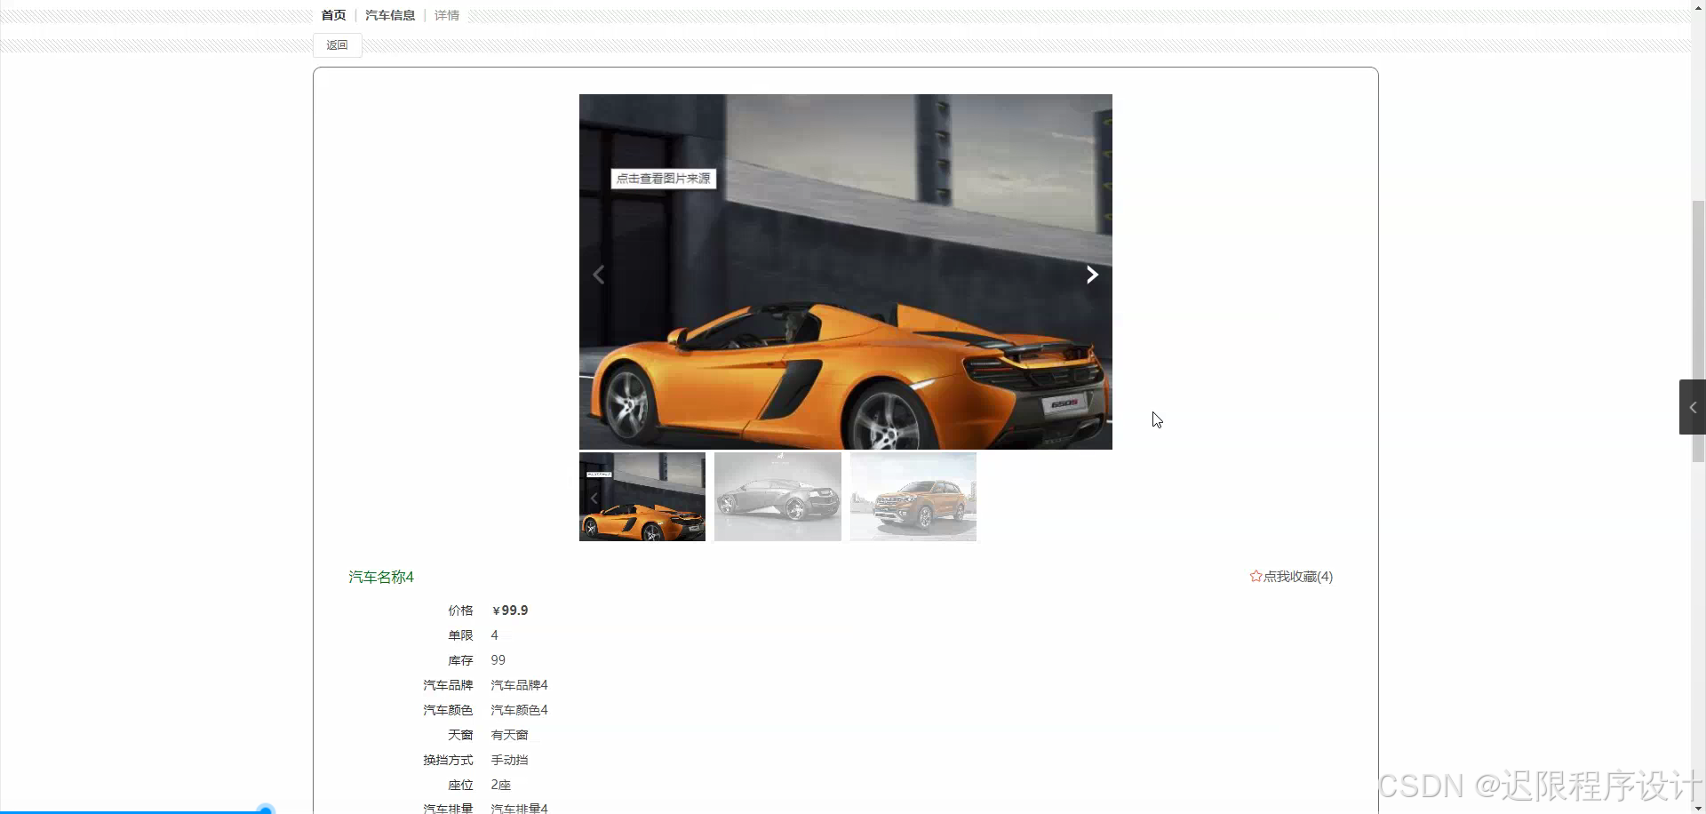Click the blue slider handle at bottom left
Viewport: 1706px width, 814px height.
click(x=265, y=809)
